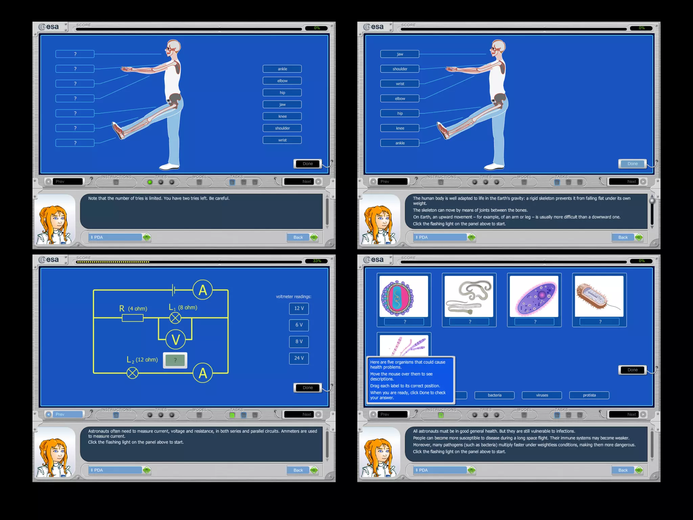
Task: Expand PDA dropdown in labeled skeleton panel
Action: pos(440,237)
